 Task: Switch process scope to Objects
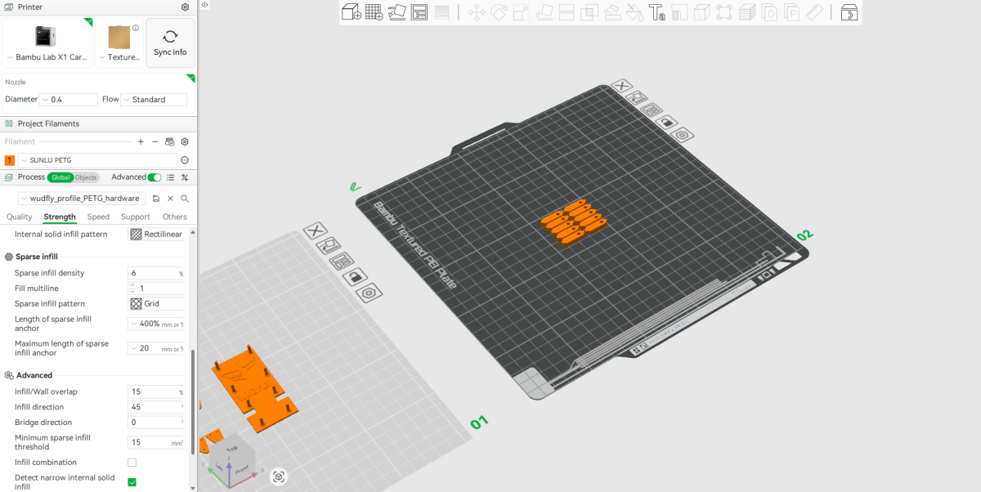click(x=86, y=177)
